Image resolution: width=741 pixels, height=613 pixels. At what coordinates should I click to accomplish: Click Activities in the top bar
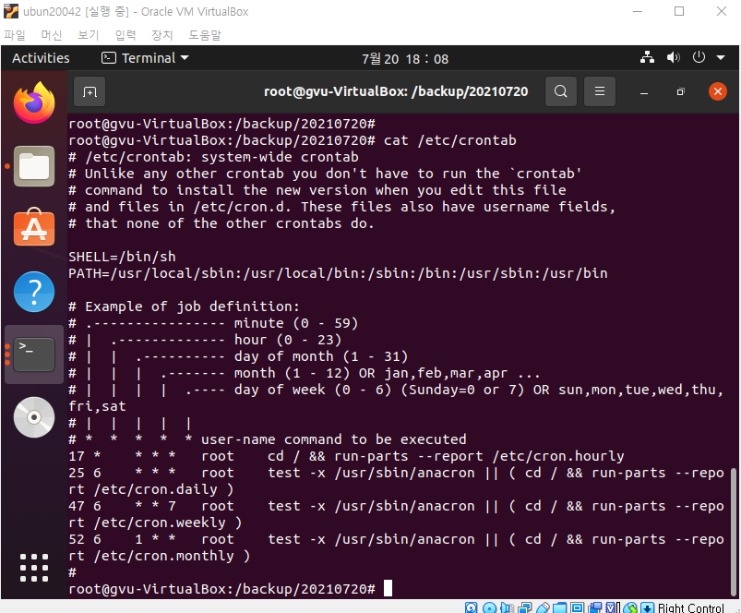[x=41, y=57]
